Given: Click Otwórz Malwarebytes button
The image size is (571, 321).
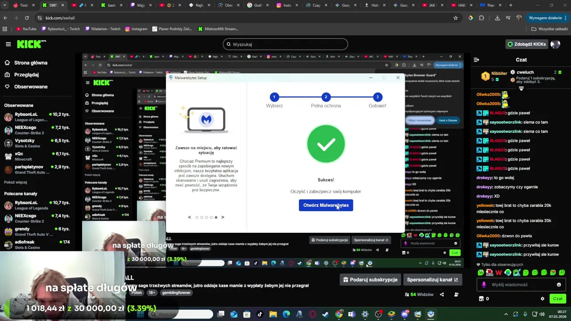Looking at the screenshot, I should [x=326, y=205].
